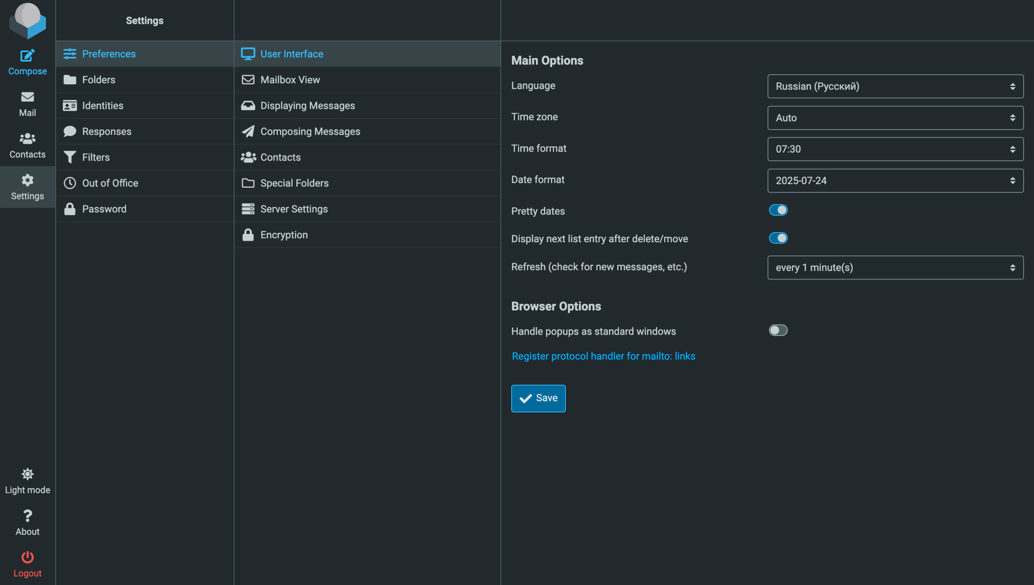1034x585 pixels.
Task: Click the Light mode label
Action: 27,490
